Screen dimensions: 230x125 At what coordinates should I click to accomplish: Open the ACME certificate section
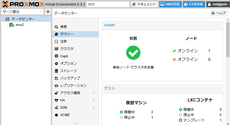point(75,115)
